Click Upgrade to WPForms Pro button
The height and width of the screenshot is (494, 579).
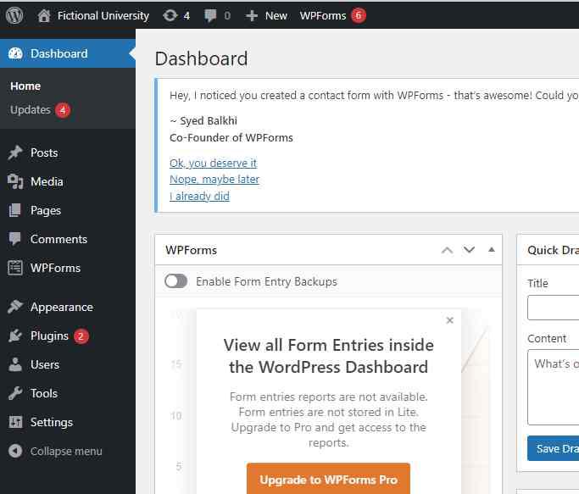[328, 479]
